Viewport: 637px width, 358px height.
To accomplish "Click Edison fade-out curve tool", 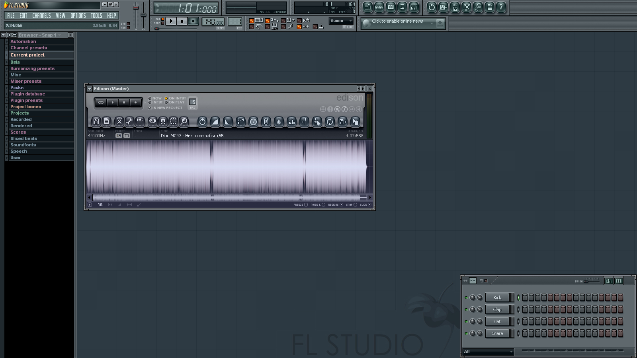I will (x=228, y=122).
